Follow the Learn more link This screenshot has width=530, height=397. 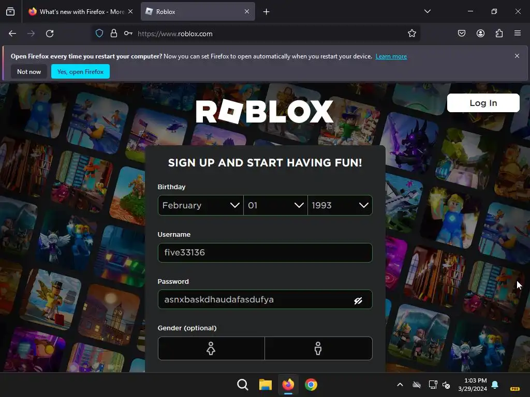[391, 56]
